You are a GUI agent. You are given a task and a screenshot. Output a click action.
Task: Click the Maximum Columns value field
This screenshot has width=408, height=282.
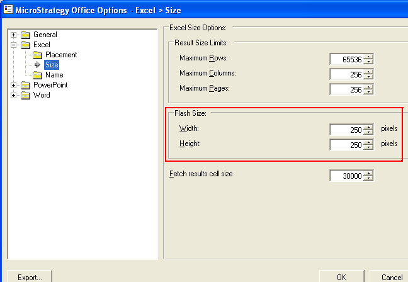tap(346, 74)
